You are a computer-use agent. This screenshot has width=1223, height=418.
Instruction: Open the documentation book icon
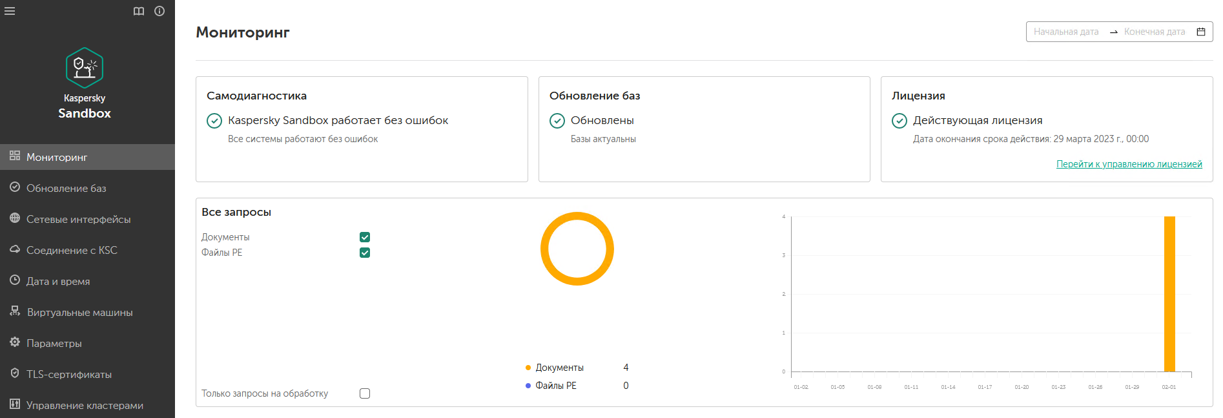[139, 11]
